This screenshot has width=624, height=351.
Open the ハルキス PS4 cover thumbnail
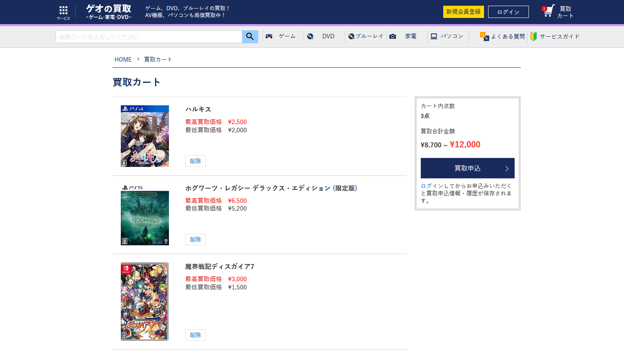pyautogui.click(x=145, y=136)
